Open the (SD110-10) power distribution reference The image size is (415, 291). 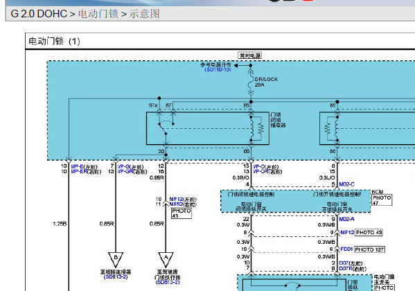coord(218,70)
